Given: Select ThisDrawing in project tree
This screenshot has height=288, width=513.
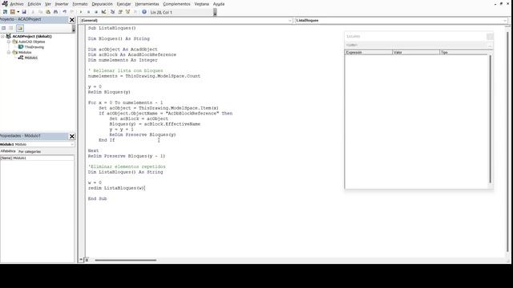Looking at the screenshot, I should [34, 47].
